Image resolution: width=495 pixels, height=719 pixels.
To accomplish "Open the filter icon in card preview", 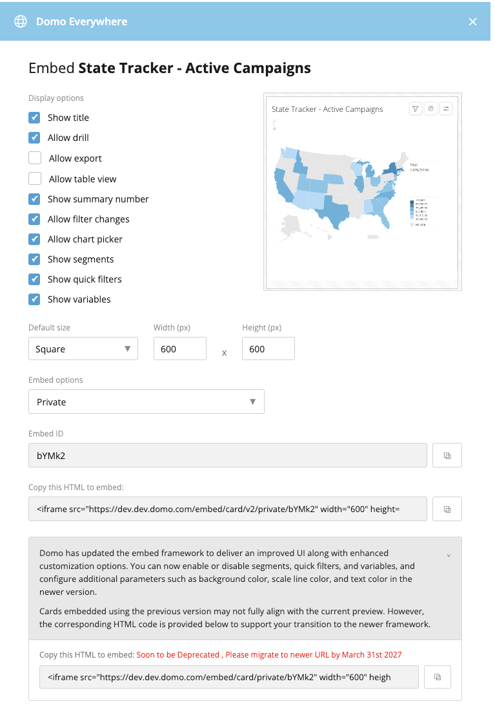I will pyautogui.click(x=416, y=109).
